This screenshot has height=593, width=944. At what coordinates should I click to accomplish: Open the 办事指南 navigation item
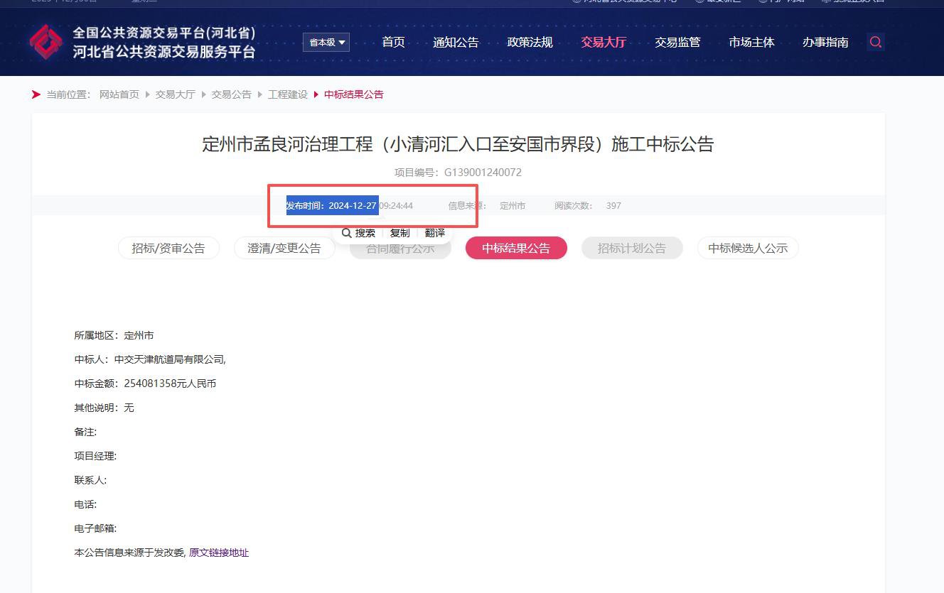coord(825,43)
